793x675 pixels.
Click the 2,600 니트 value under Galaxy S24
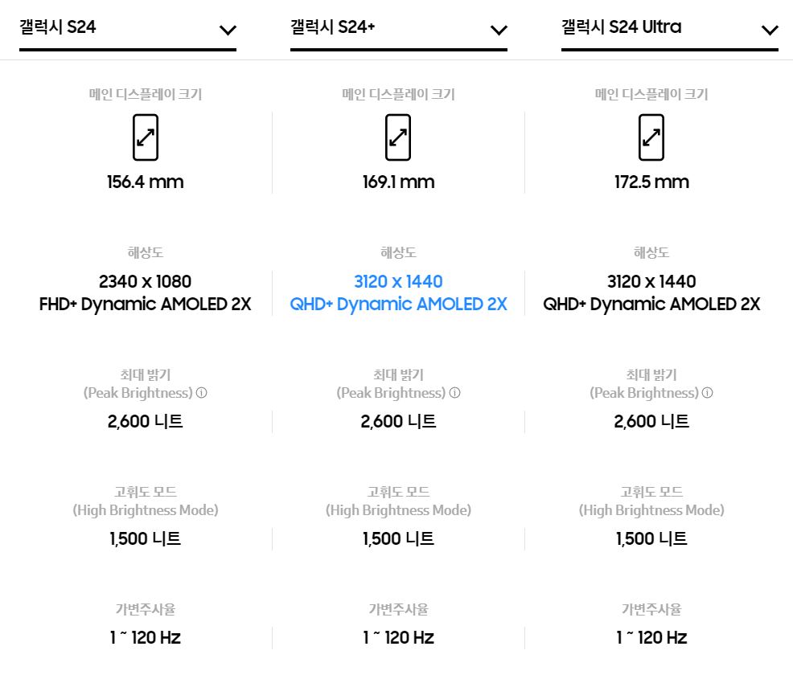coord(145,421)
